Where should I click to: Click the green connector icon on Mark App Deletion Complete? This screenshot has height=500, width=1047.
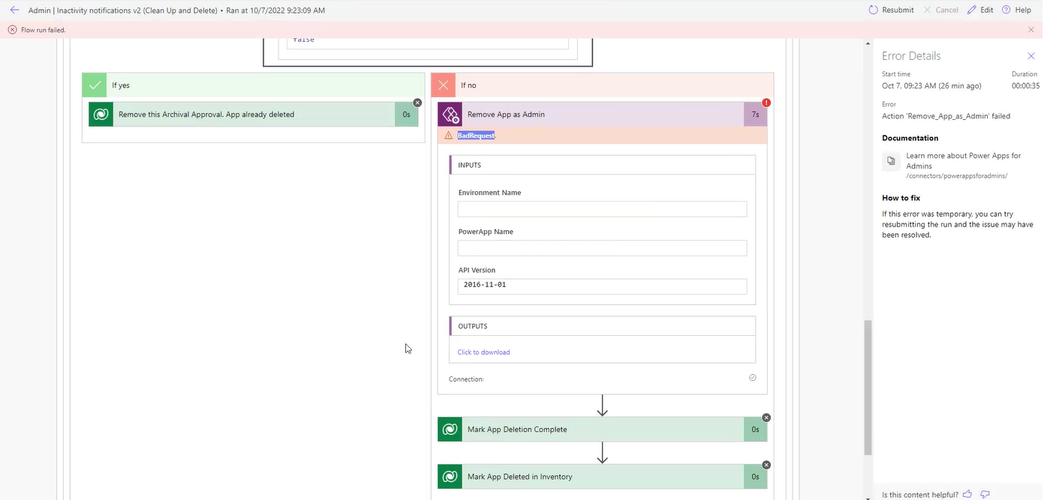click(x=450, y=429)
